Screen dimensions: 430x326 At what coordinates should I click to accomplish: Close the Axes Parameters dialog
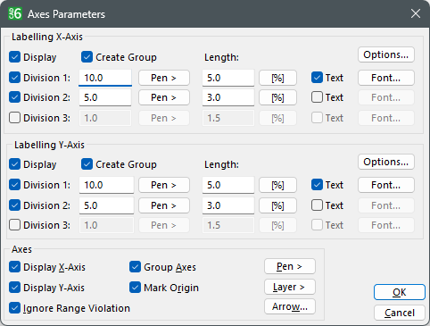pyautogui.click(x=416, y=13)
